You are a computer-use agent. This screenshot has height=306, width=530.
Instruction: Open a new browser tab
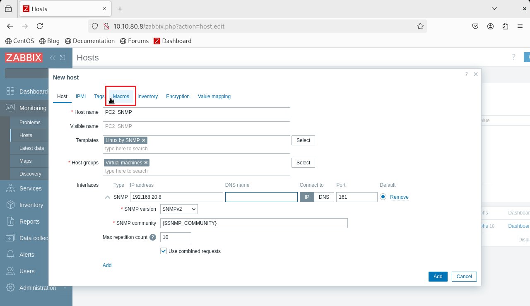[120, 9]
